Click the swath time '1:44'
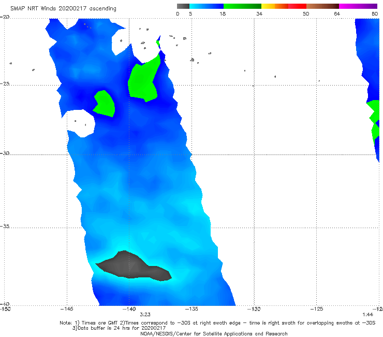 367,315
